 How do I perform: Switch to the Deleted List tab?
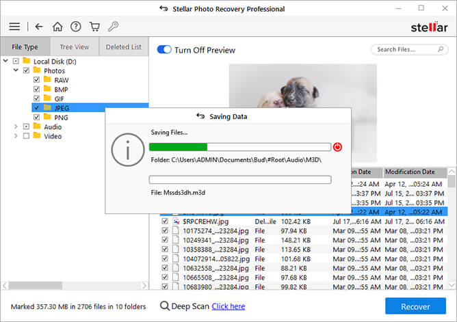123,47
